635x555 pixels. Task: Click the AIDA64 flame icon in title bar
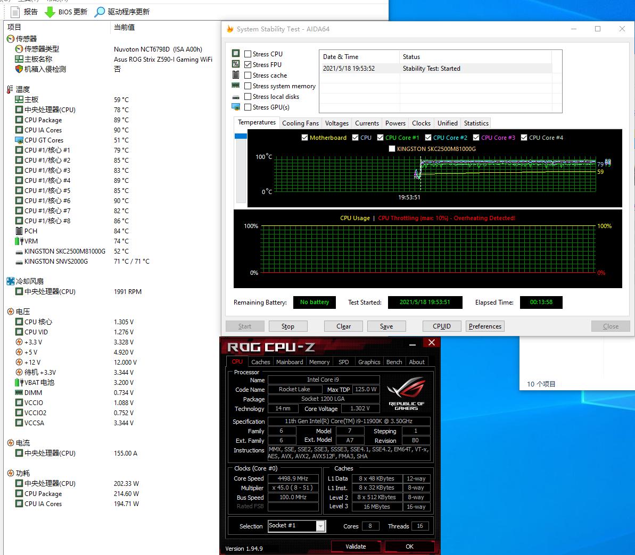[x=229, y=29]
